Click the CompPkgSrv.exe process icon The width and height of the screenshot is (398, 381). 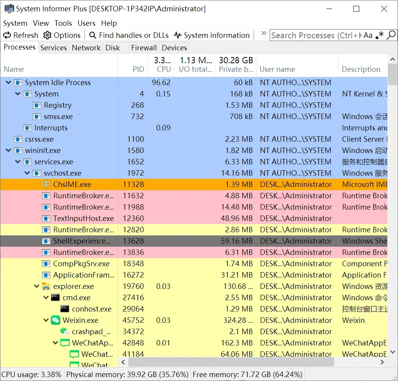coord(46,263)
